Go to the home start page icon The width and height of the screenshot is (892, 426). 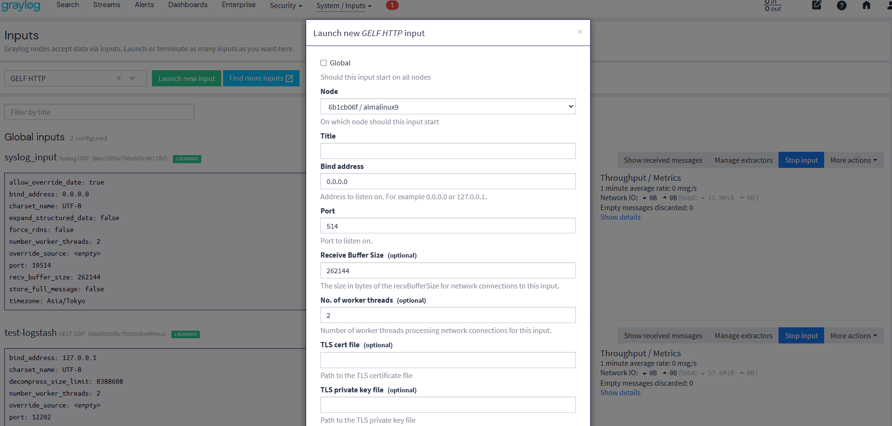pyautogui.click(x=866, y=5)
